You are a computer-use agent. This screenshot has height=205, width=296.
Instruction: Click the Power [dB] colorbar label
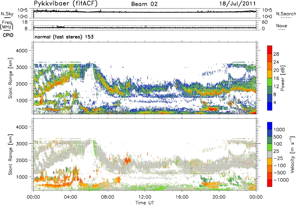(282, 78)
